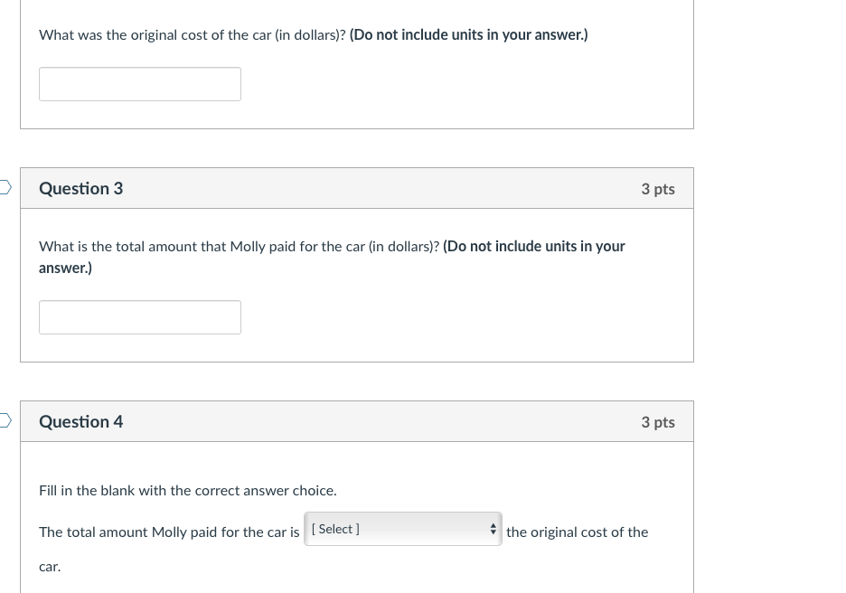Click the Question 3 header bar
Screen dimensions: 846x593
[x=357, y=188]
